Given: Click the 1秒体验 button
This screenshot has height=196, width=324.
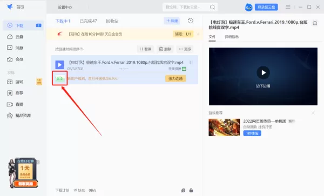Looking at the screenshot, I should click(252, 133).
